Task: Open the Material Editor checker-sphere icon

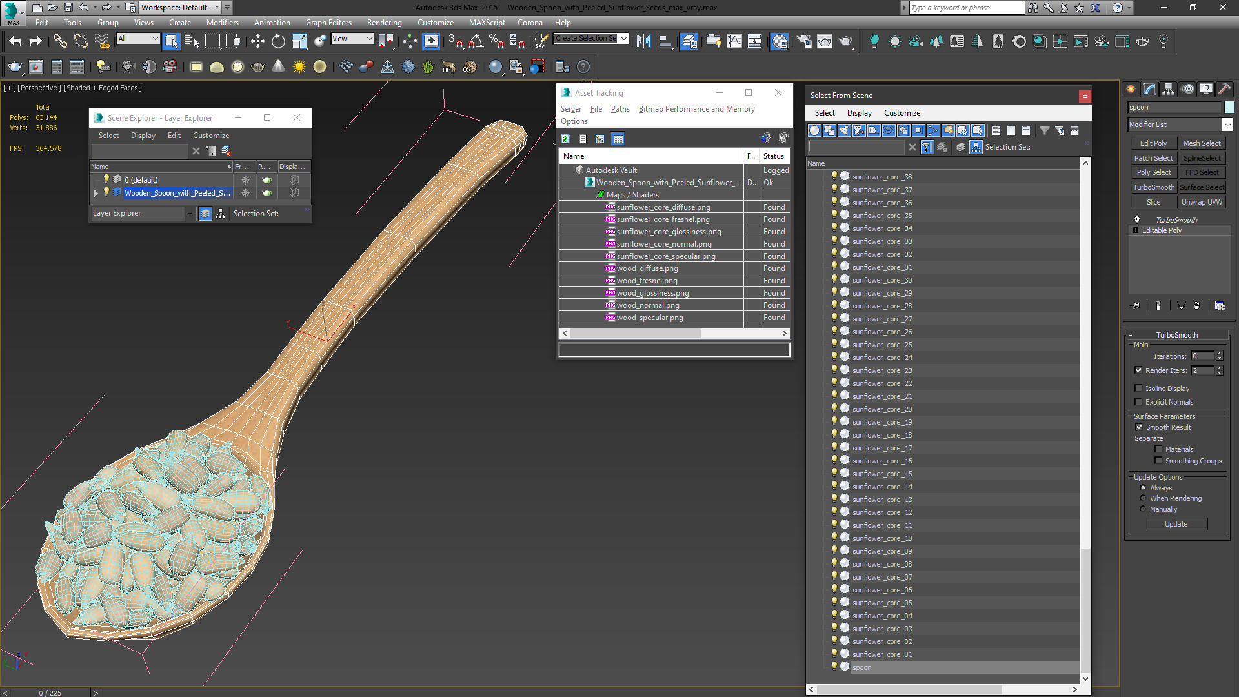Action: (780, 41)
